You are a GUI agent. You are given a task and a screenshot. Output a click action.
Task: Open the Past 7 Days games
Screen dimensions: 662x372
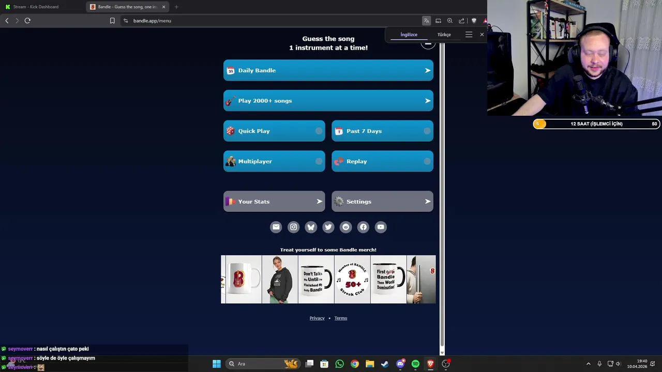pos(382,131)
